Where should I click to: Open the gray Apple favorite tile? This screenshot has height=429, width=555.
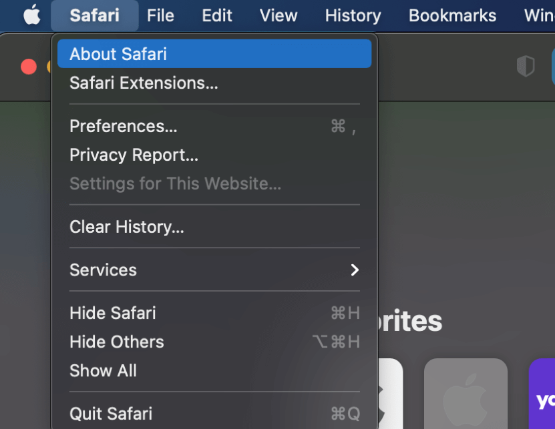point(466,394)
